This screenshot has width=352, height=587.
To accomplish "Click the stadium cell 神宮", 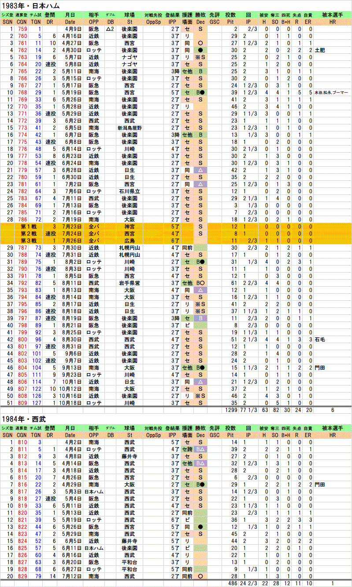I will (x=130, y=226).
